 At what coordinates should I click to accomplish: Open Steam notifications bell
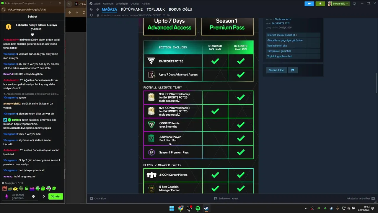(320, 4)
